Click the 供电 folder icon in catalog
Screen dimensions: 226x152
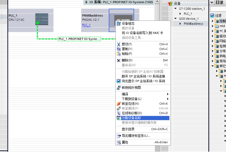(217, 56)
